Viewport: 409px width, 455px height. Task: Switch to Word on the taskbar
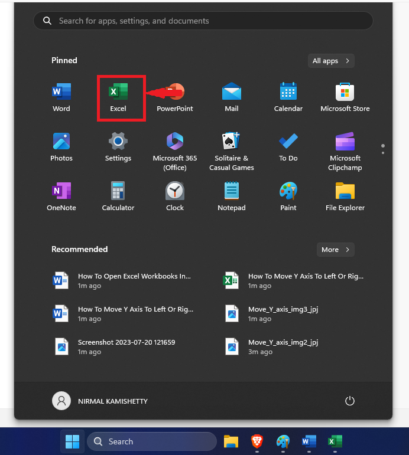(309, 441)
